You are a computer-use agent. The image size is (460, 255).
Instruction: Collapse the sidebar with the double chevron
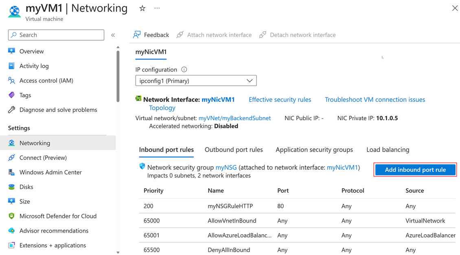point(113,35)
